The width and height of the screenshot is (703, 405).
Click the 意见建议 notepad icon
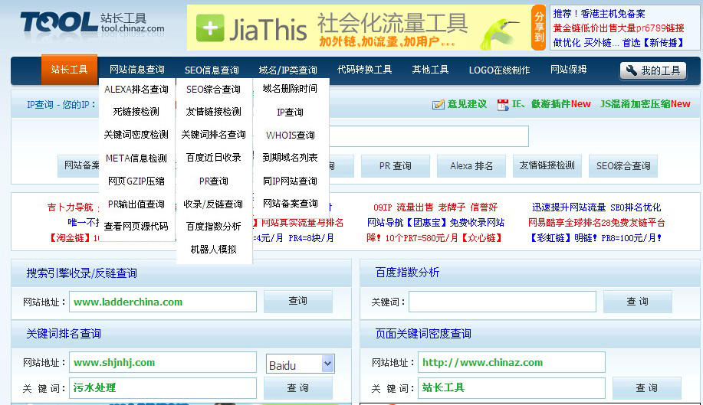[x=438, y=104]
